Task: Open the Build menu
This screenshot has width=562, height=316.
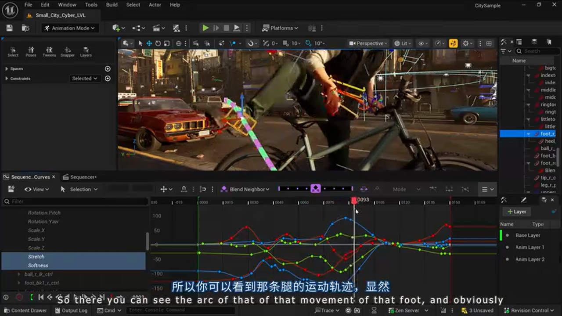Action: [112, 5]
